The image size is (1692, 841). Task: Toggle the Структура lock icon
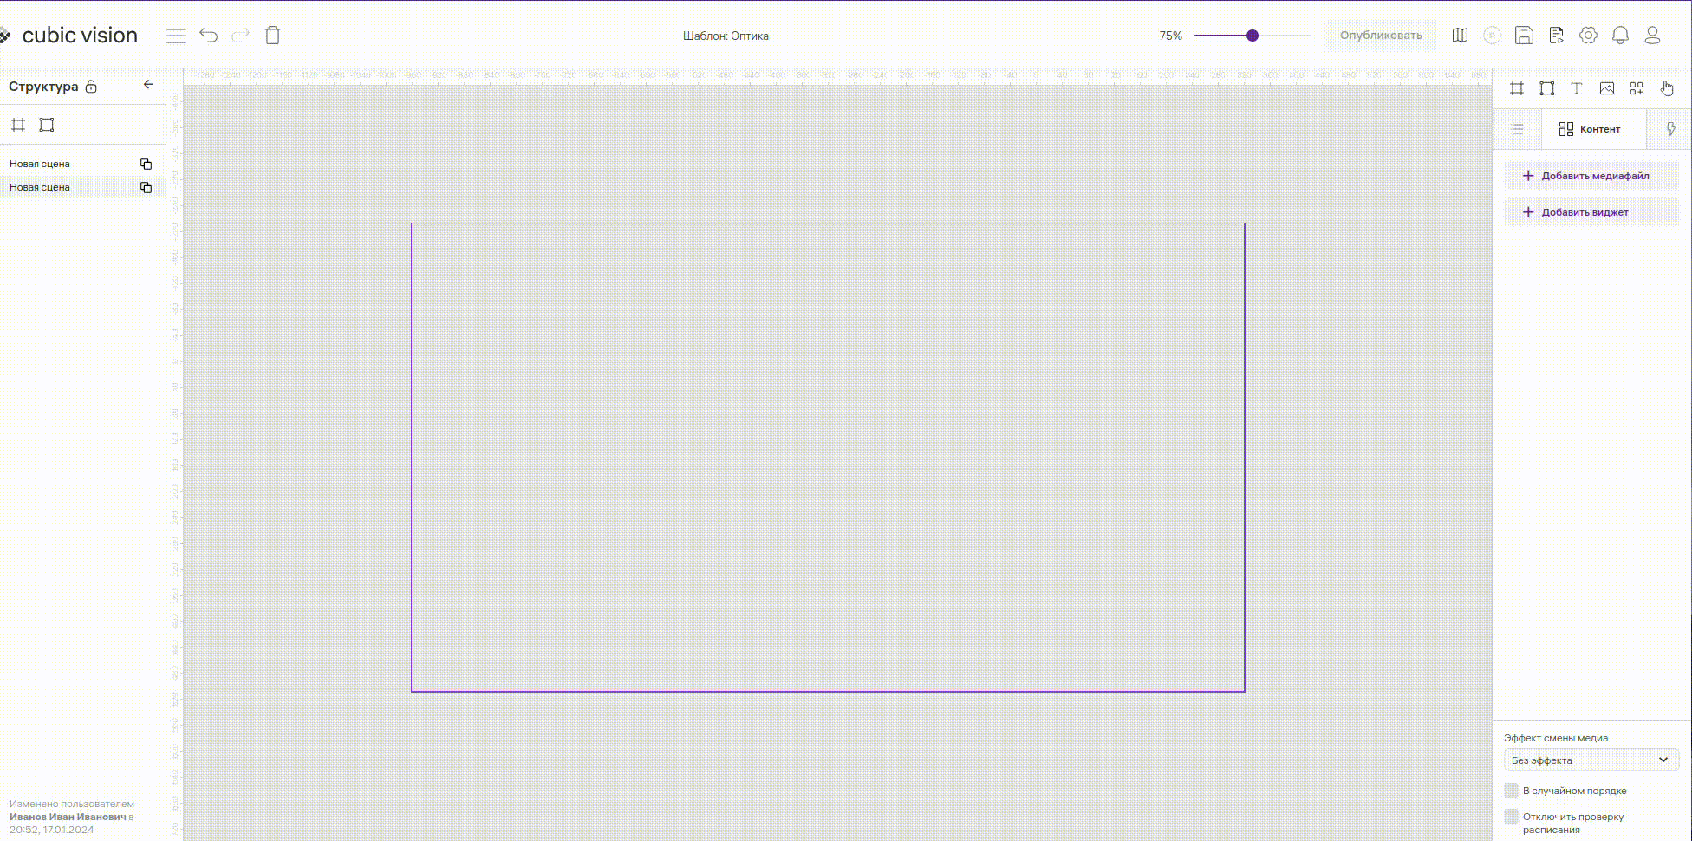coord(91,87)
